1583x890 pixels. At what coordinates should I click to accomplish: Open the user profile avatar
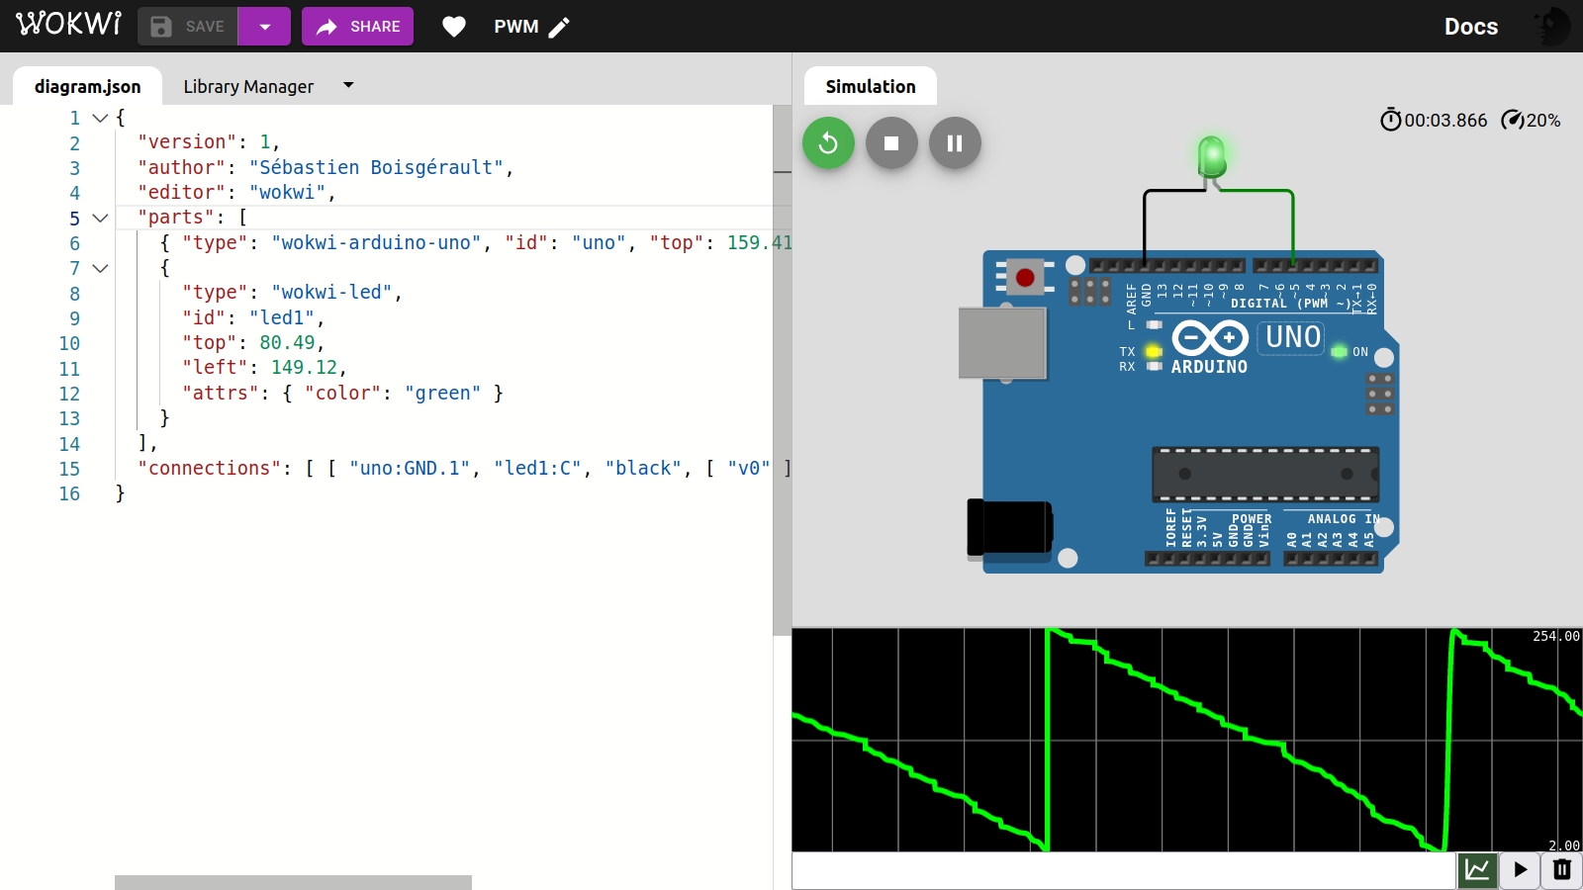coord(1552,26)
